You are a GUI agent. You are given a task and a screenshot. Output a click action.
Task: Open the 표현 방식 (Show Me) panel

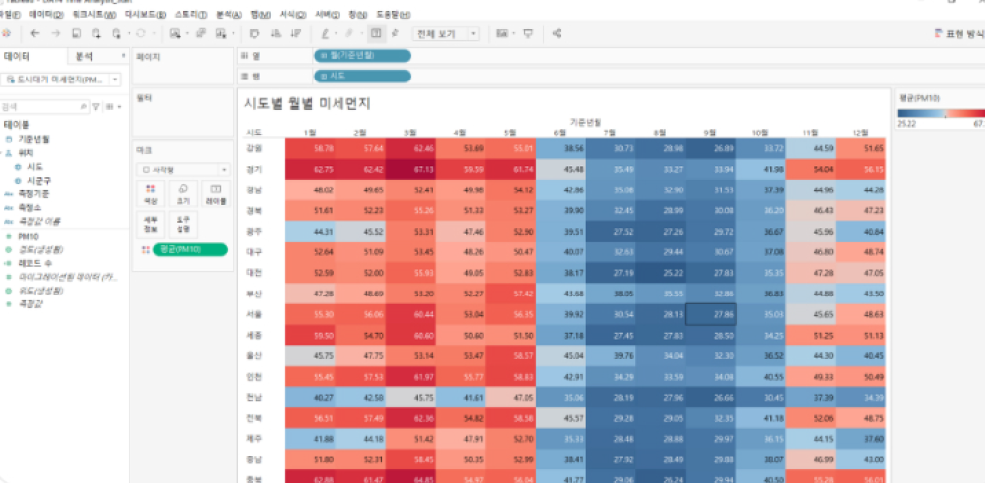coord(959,34)
